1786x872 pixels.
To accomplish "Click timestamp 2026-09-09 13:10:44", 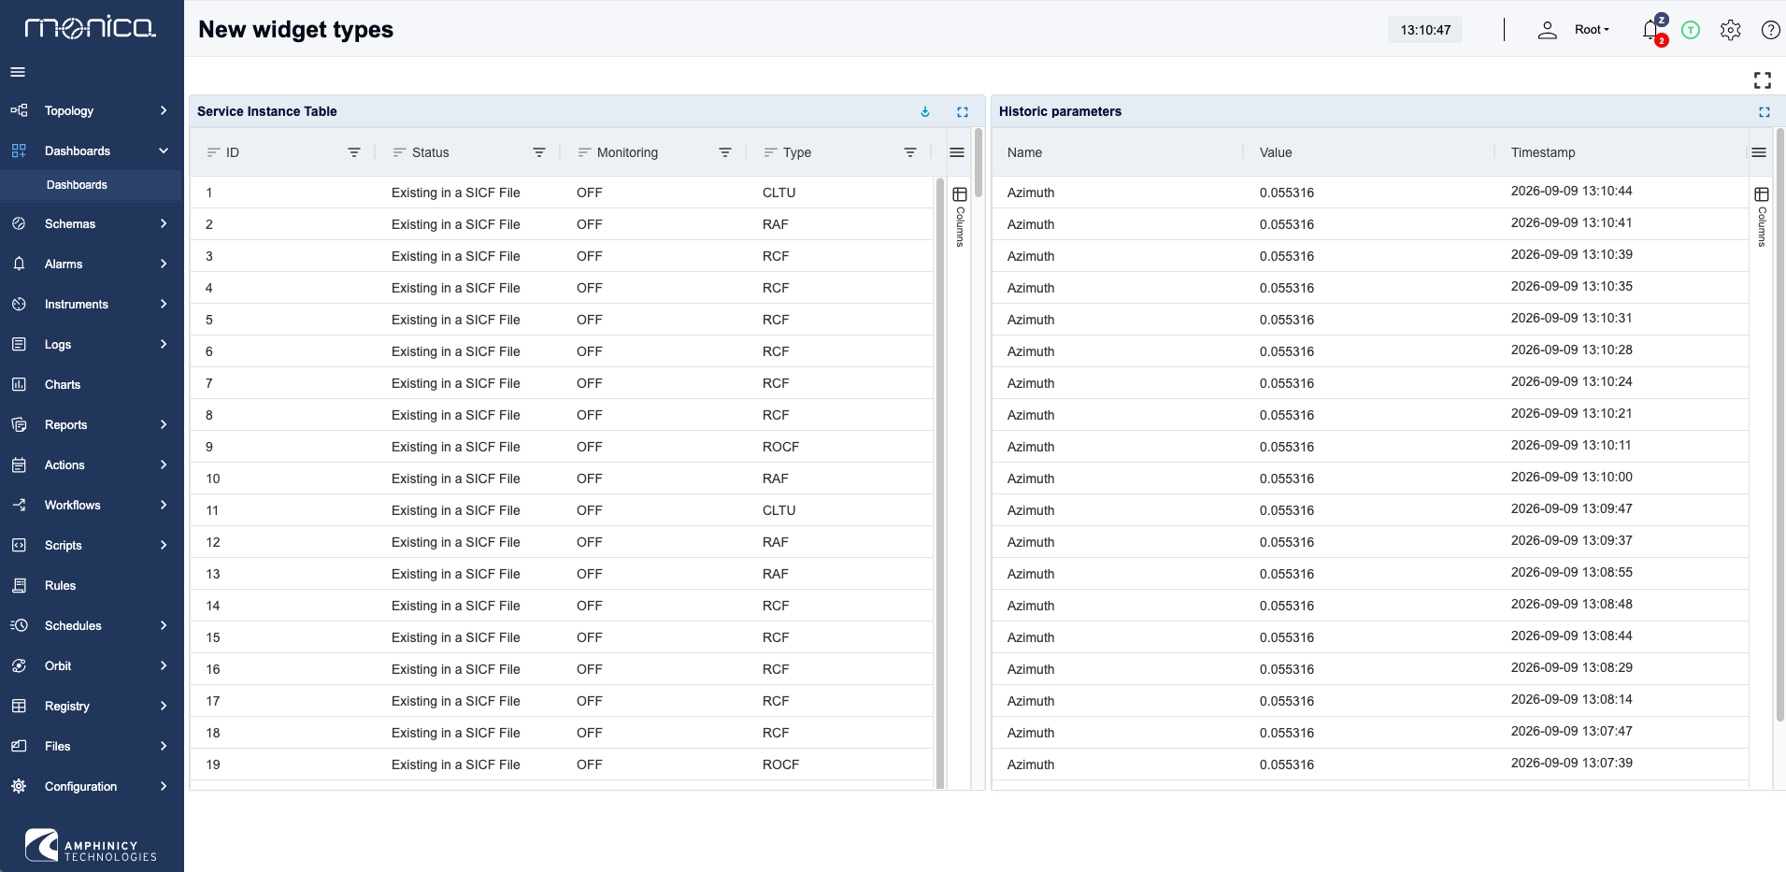I will tap(1571, 191).
